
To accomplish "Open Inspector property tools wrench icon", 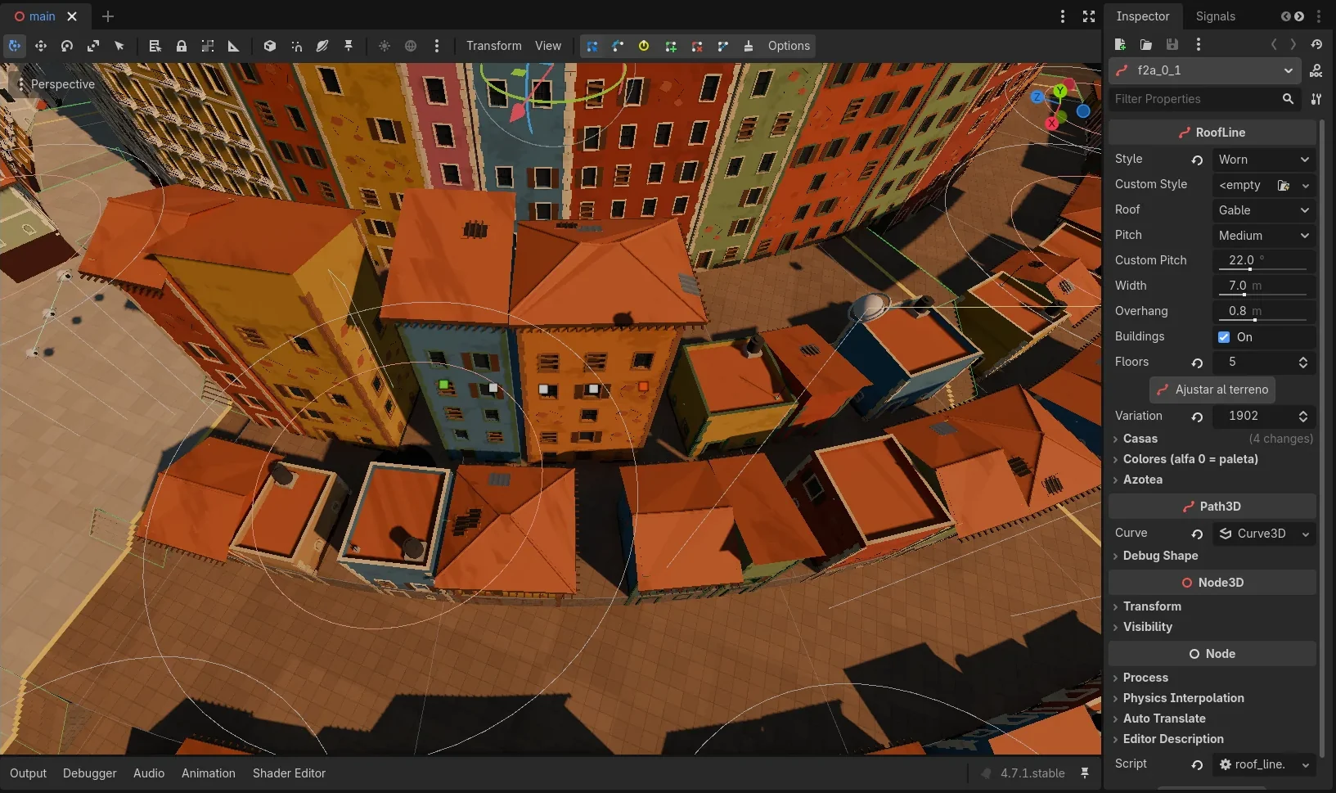I will click(1316, 99).
